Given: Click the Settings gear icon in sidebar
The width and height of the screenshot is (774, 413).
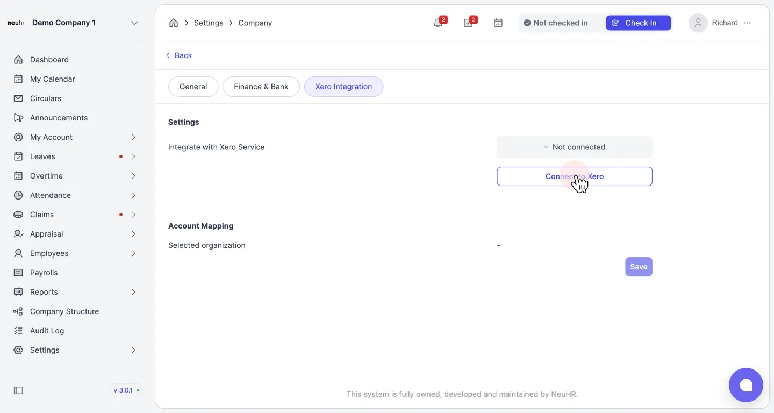Looking at the screenshot, I should 18,350.
